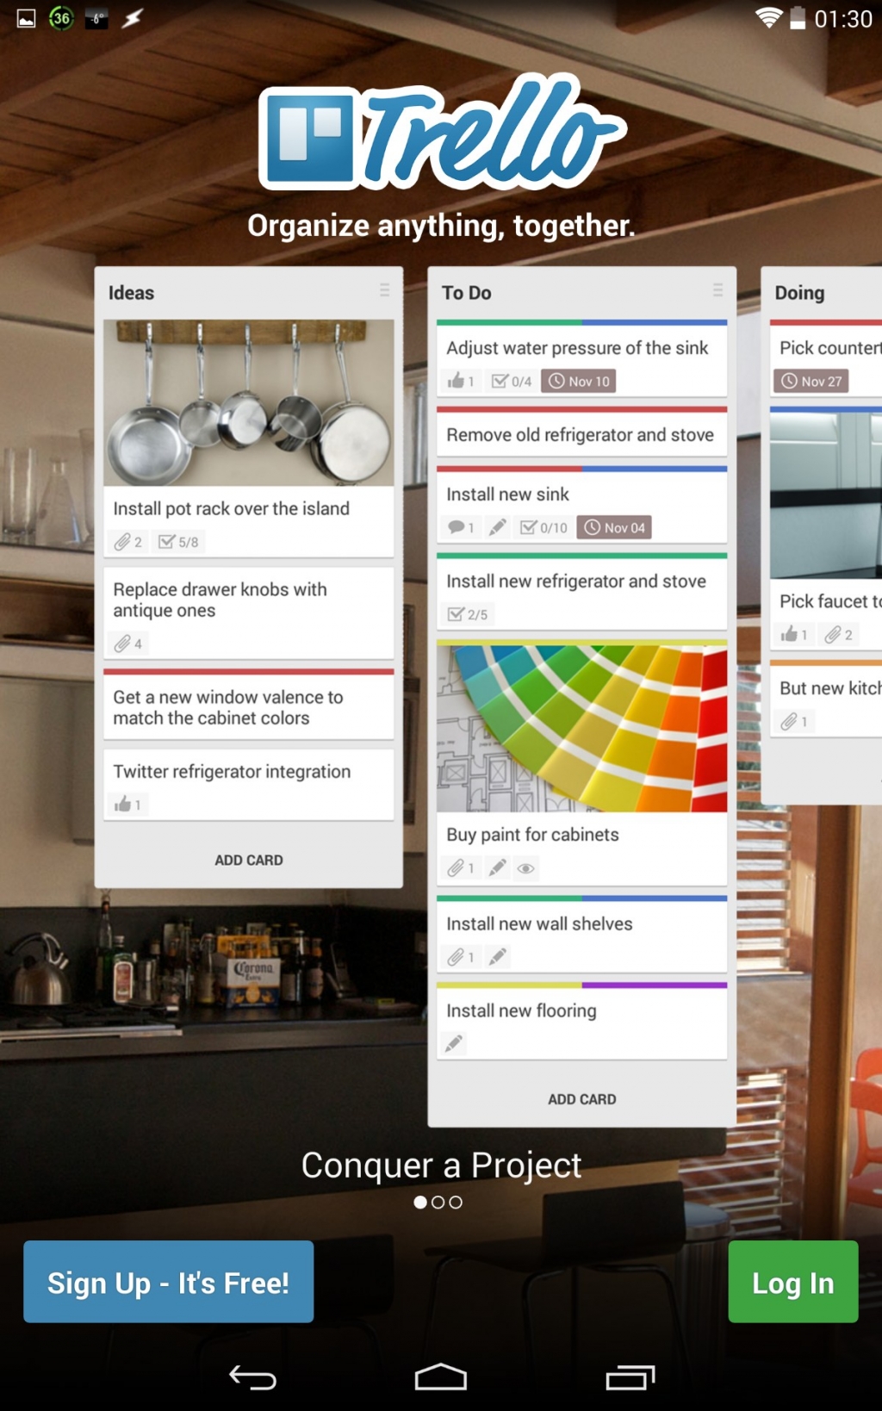Open Install new sink card title
Viewport: 882px width, 1411px height.
[507, 494]
